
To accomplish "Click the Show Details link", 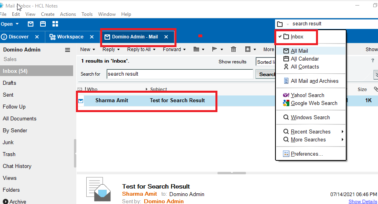I will click(x=362, y=202).
